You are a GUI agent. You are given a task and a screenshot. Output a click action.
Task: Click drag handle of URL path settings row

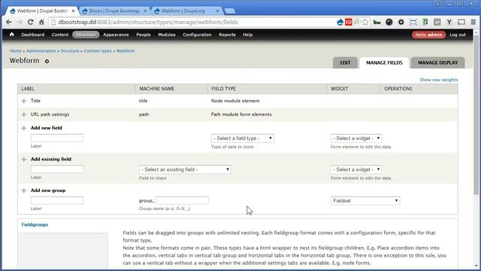click(x=24, y=114)
